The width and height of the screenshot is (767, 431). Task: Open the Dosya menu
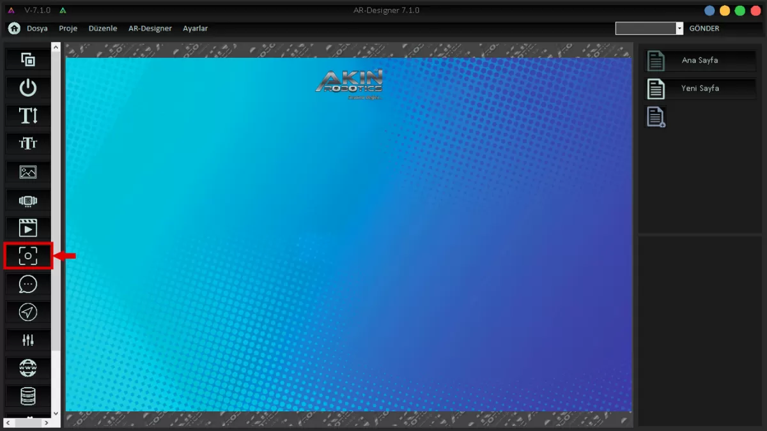tap(37, 29)
